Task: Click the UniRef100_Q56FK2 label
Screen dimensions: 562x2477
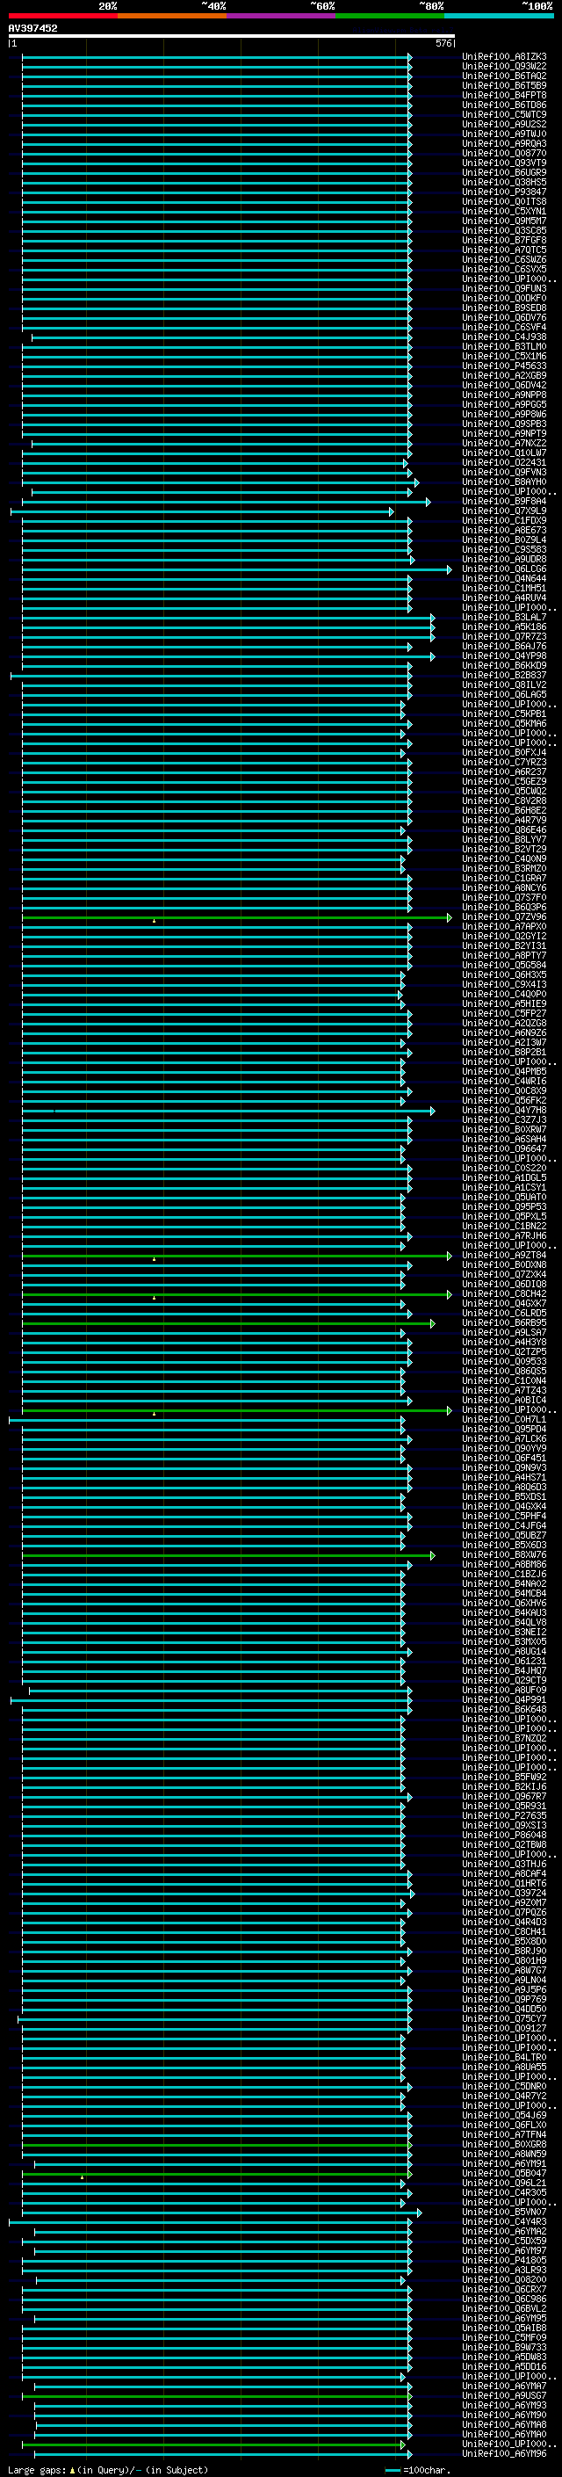Action: click(503, 1100)
